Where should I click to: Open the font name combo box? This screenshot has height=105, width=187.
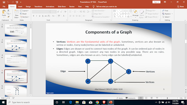coord(41,12)
